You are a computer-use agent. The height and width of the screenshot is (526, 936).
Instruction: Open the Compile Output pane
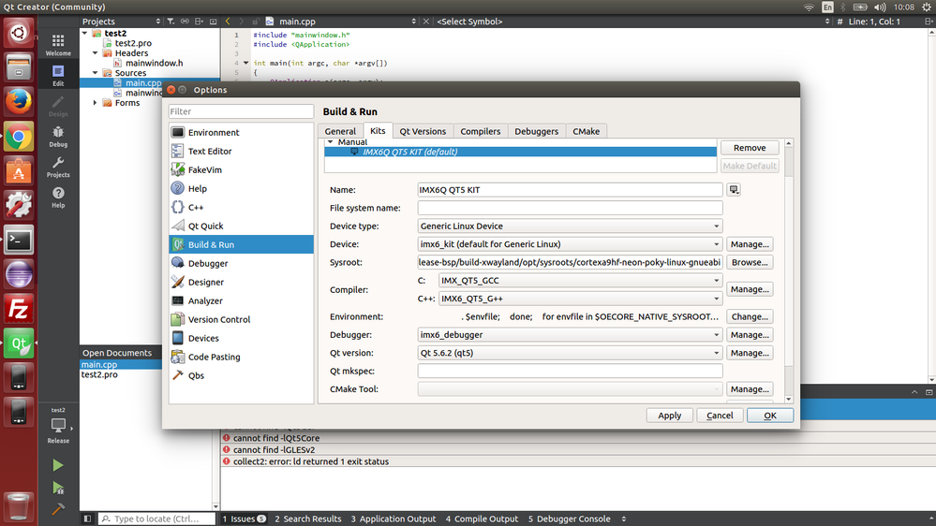pyautogui.click(x=482, y=519)
